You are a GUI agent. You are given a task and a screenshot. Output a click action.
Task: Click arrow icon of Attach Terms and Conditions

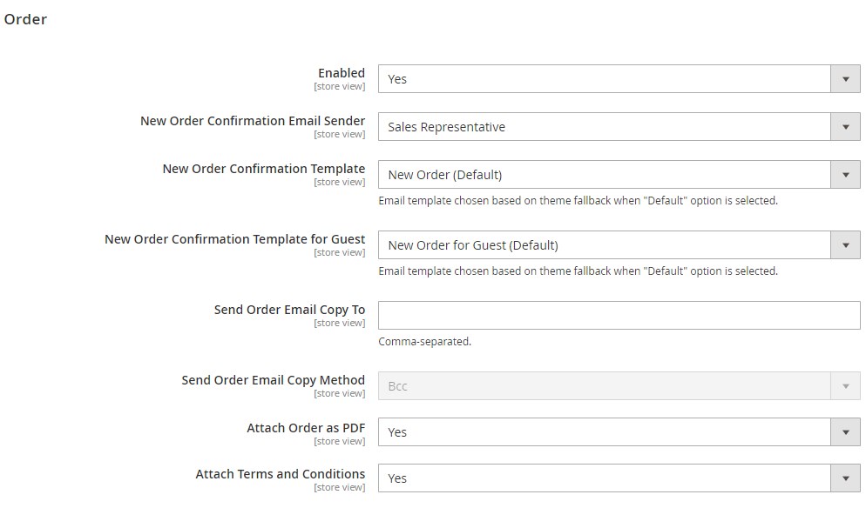[845, 478]
